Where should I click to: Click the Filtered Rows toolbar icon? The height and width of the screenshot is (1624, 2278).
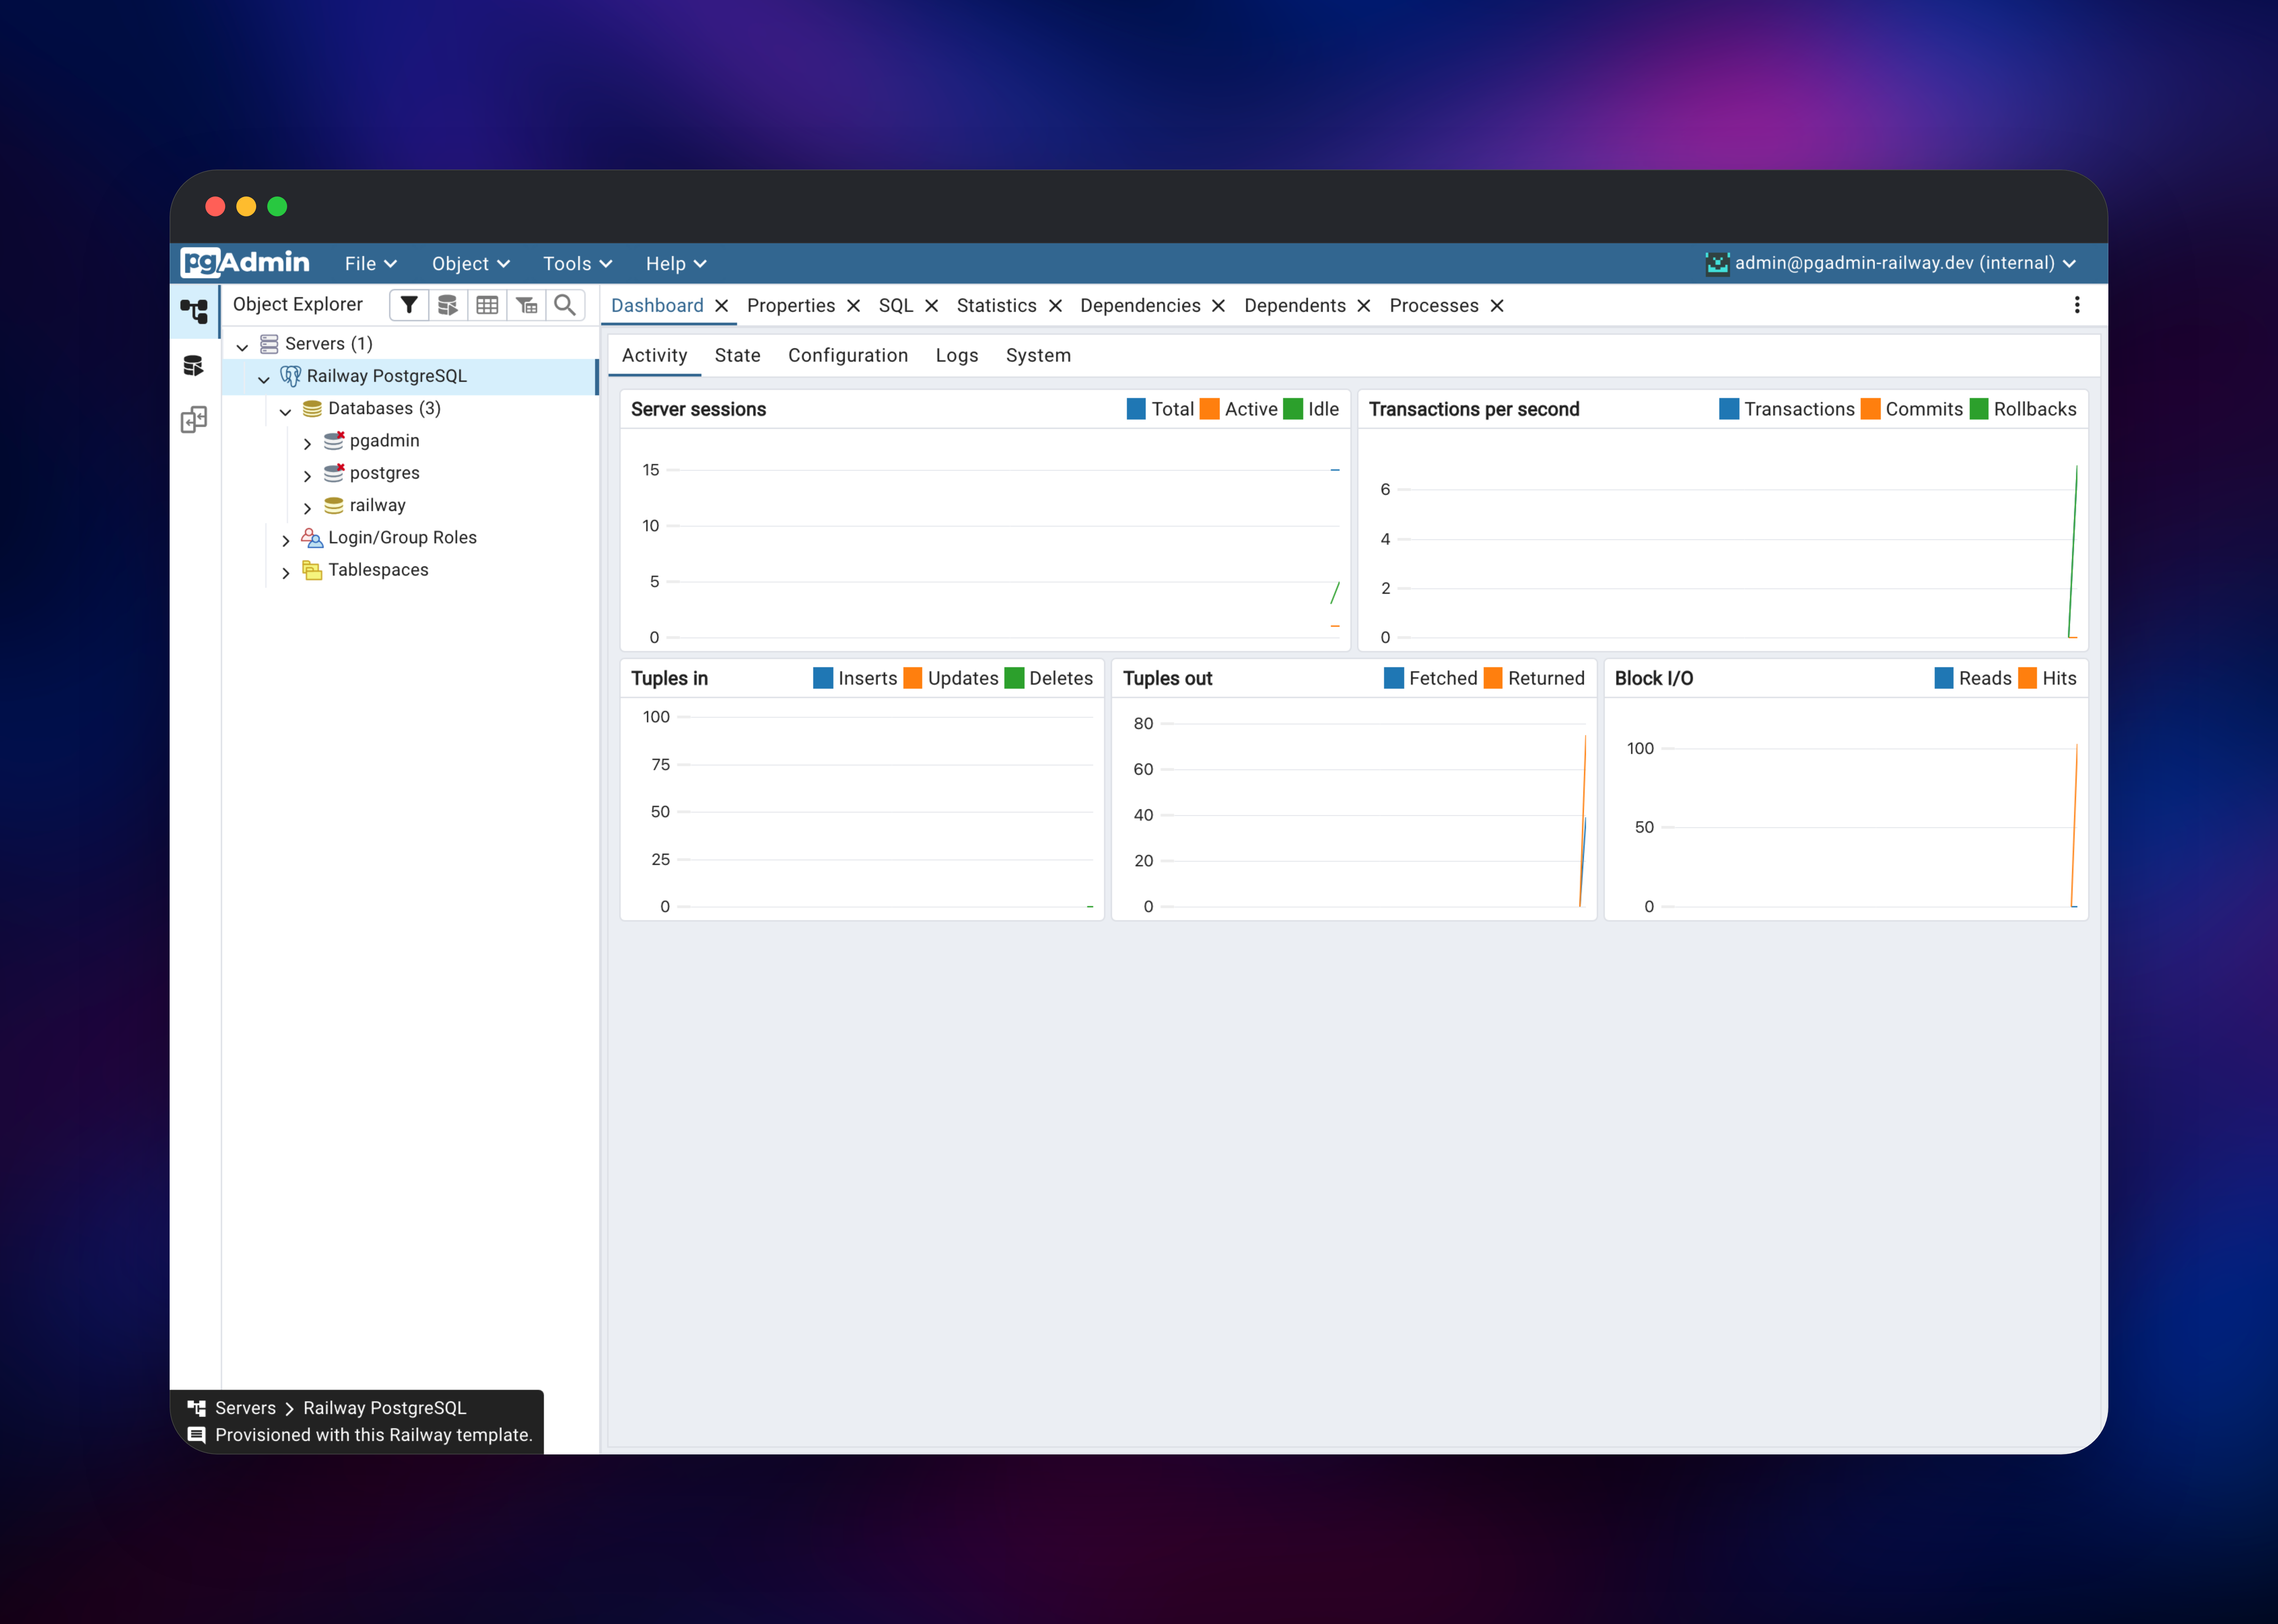pos(526,305)
